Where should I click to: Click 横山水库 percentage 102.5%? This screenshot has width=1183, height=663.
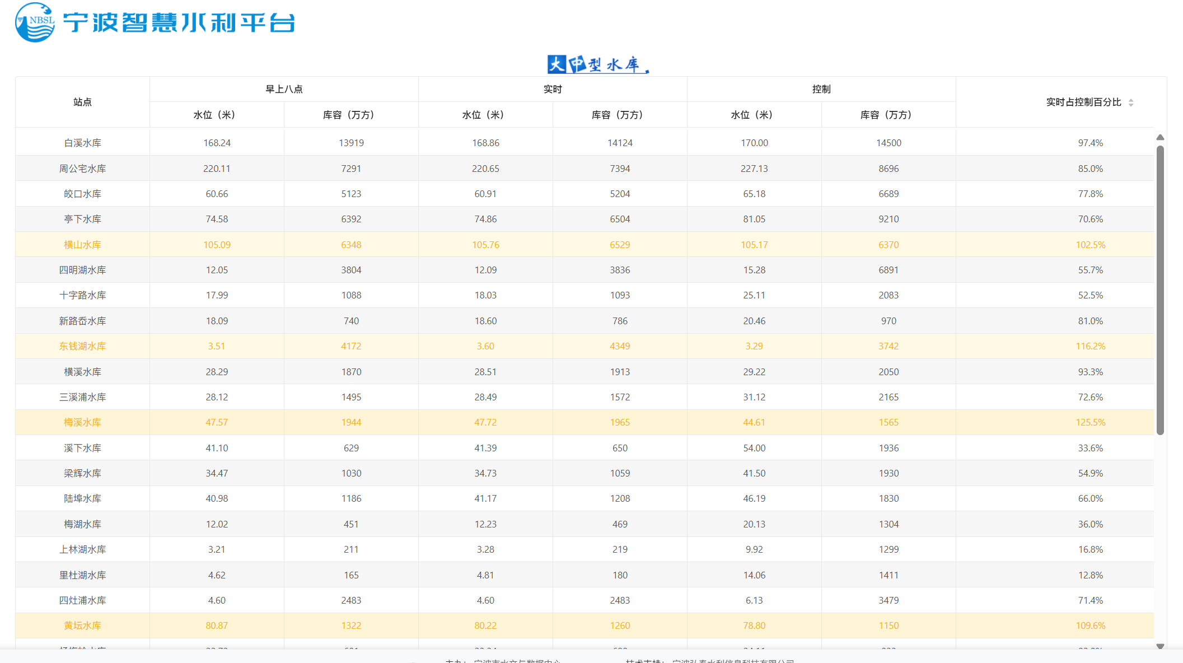pos(1090,245)
